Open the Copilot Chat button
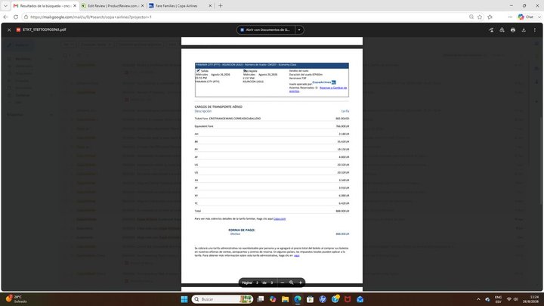 [x=526, y=17]
